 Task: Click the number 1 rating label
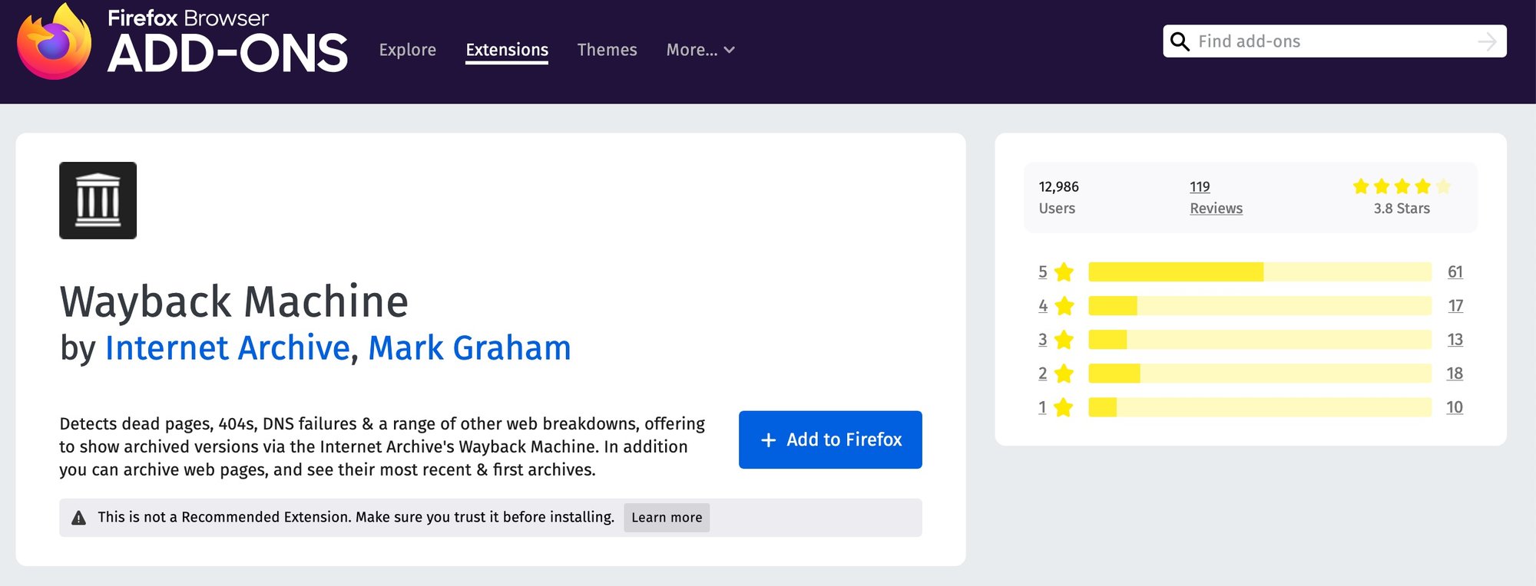click(x=1042, y=407)
